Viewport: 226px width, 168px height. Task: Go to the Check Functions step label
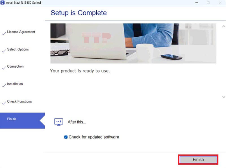19,101
